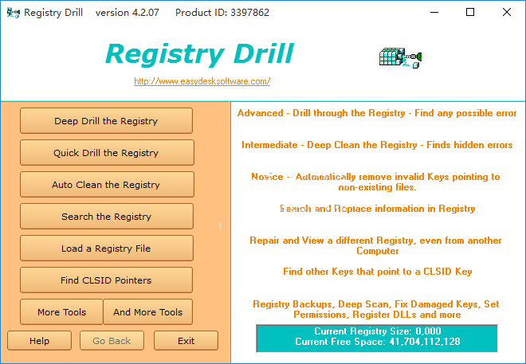Click the registry cubes logo graphic

(x=400, y=57)
